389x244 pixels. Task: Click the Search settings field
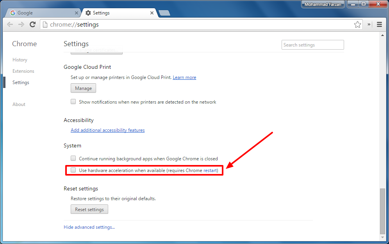click(312, 45)
